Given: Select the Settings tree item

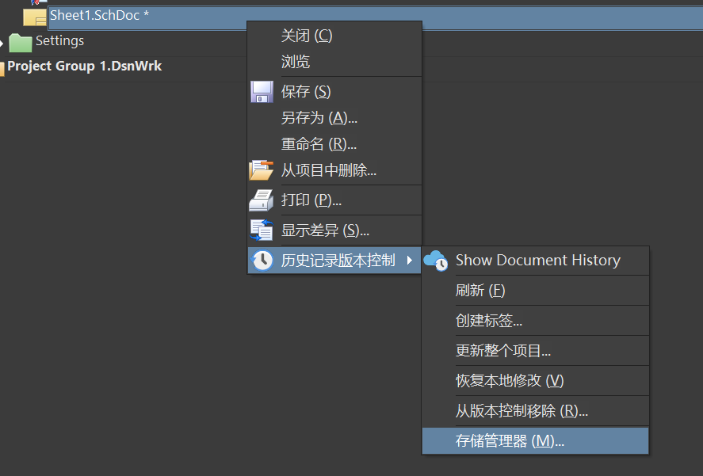Looking at the screenshot, I should 59,40.
